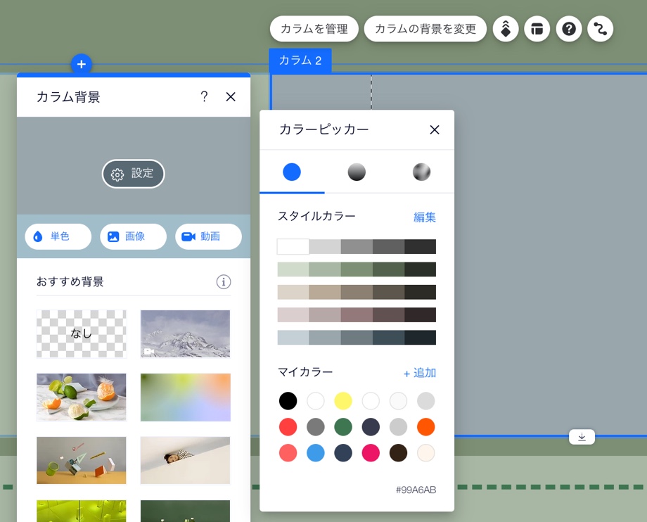Click the カラムを管理 button
The image size is (647, 522).
pyautogui.click(x=314, y=29)
